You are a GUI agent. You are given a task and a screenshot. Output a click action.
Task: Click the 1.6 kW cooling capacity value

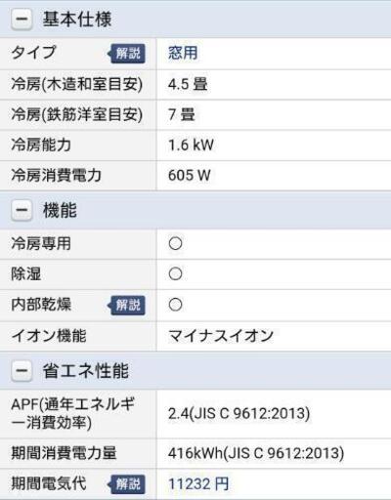click(191, 145)
